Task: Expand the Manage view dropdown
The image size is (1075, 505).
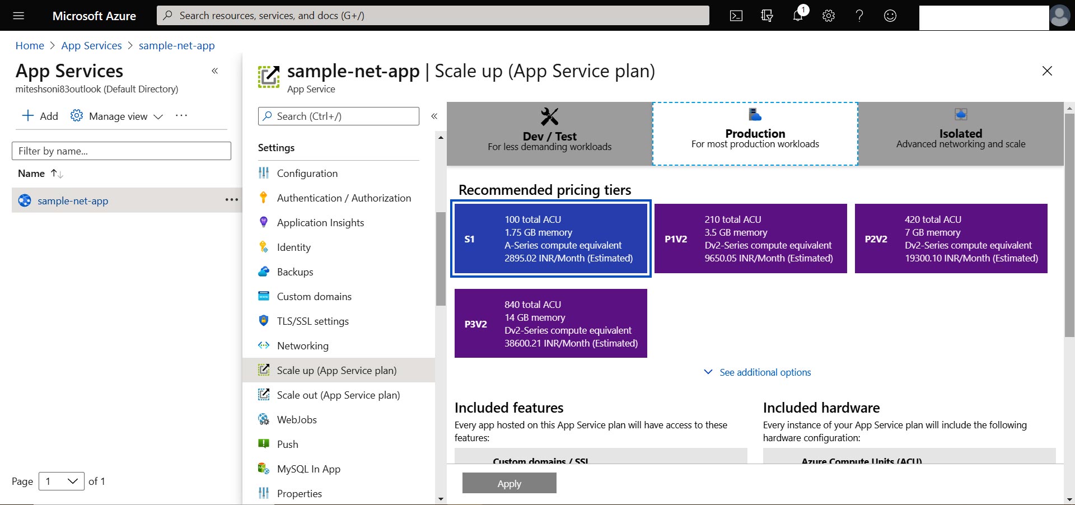Action: [117, 116]
